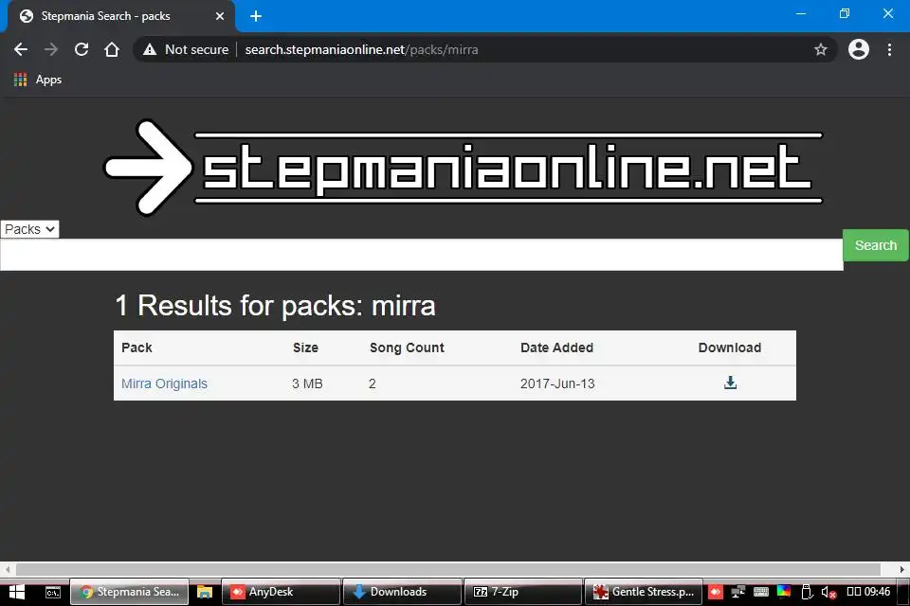
Task: Reload the Stepmania Search page
Action: [82, 50]
